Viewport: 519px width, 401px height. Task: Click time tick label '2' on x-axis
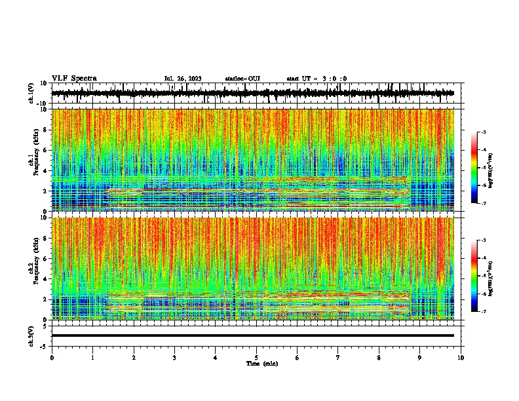pos(134,358)
